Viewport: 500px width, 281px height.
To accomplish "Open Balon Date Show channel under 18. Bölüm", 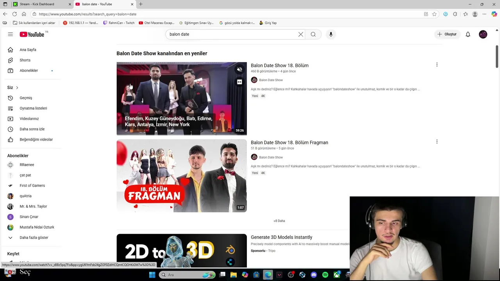I will 271,80.
